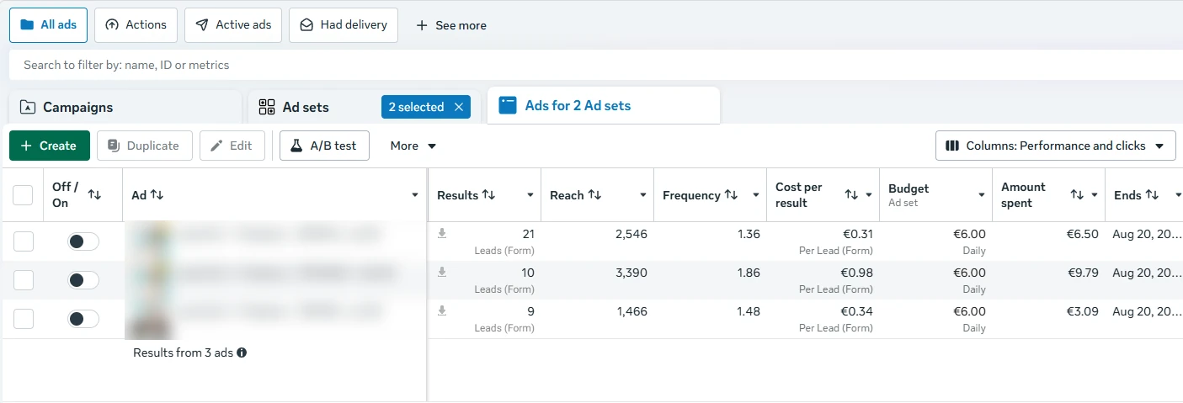This screenshot has height=403, width=1183.
Task: Click the Duplicate button
Action: [x=144, y=146]
